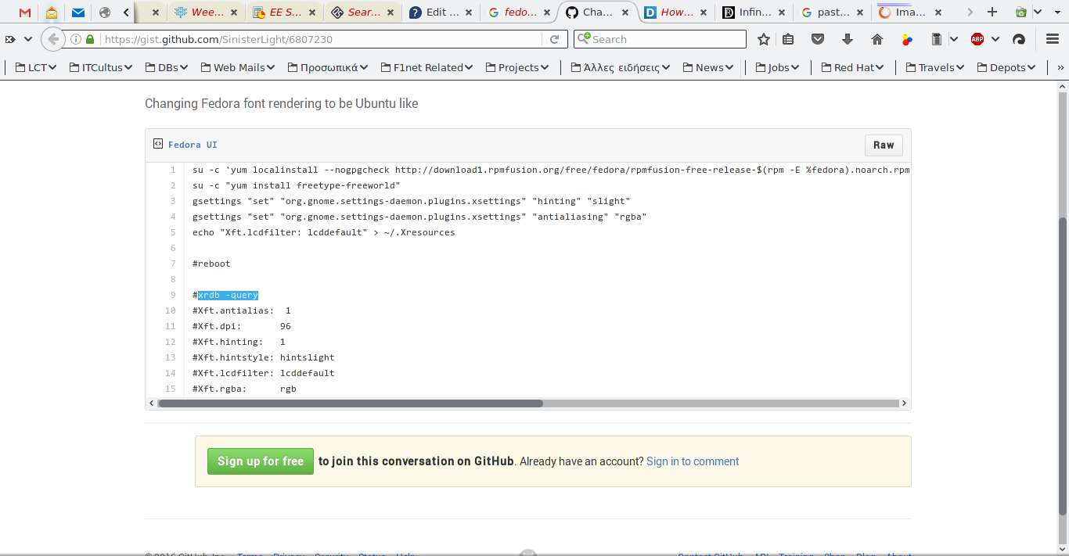Click the green padlock security icon
Screen dimensions: 1069x556
(x=91, y=39)
